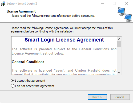Click license scrollbar up arrow
This screenshot has height=103, width=133.
tap(119, 39)
